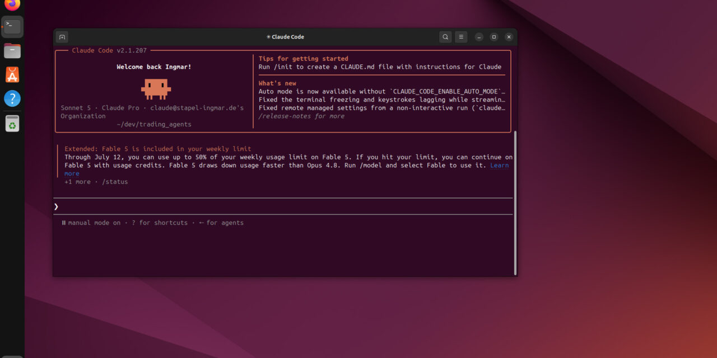
Task: Click the terminal window scrollbar
Action: (x=515, y=203)
